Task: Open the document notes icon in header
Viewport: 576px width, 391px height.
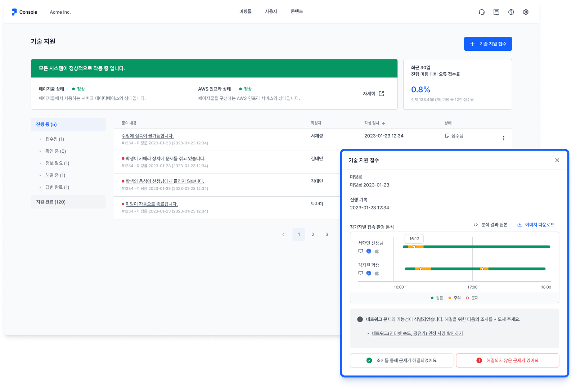Action: (x=496, y=12)
